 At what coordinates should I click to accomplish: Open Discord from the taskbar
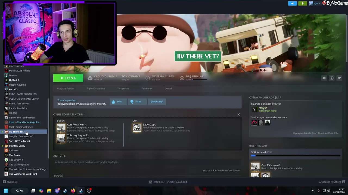coord(57,191)
